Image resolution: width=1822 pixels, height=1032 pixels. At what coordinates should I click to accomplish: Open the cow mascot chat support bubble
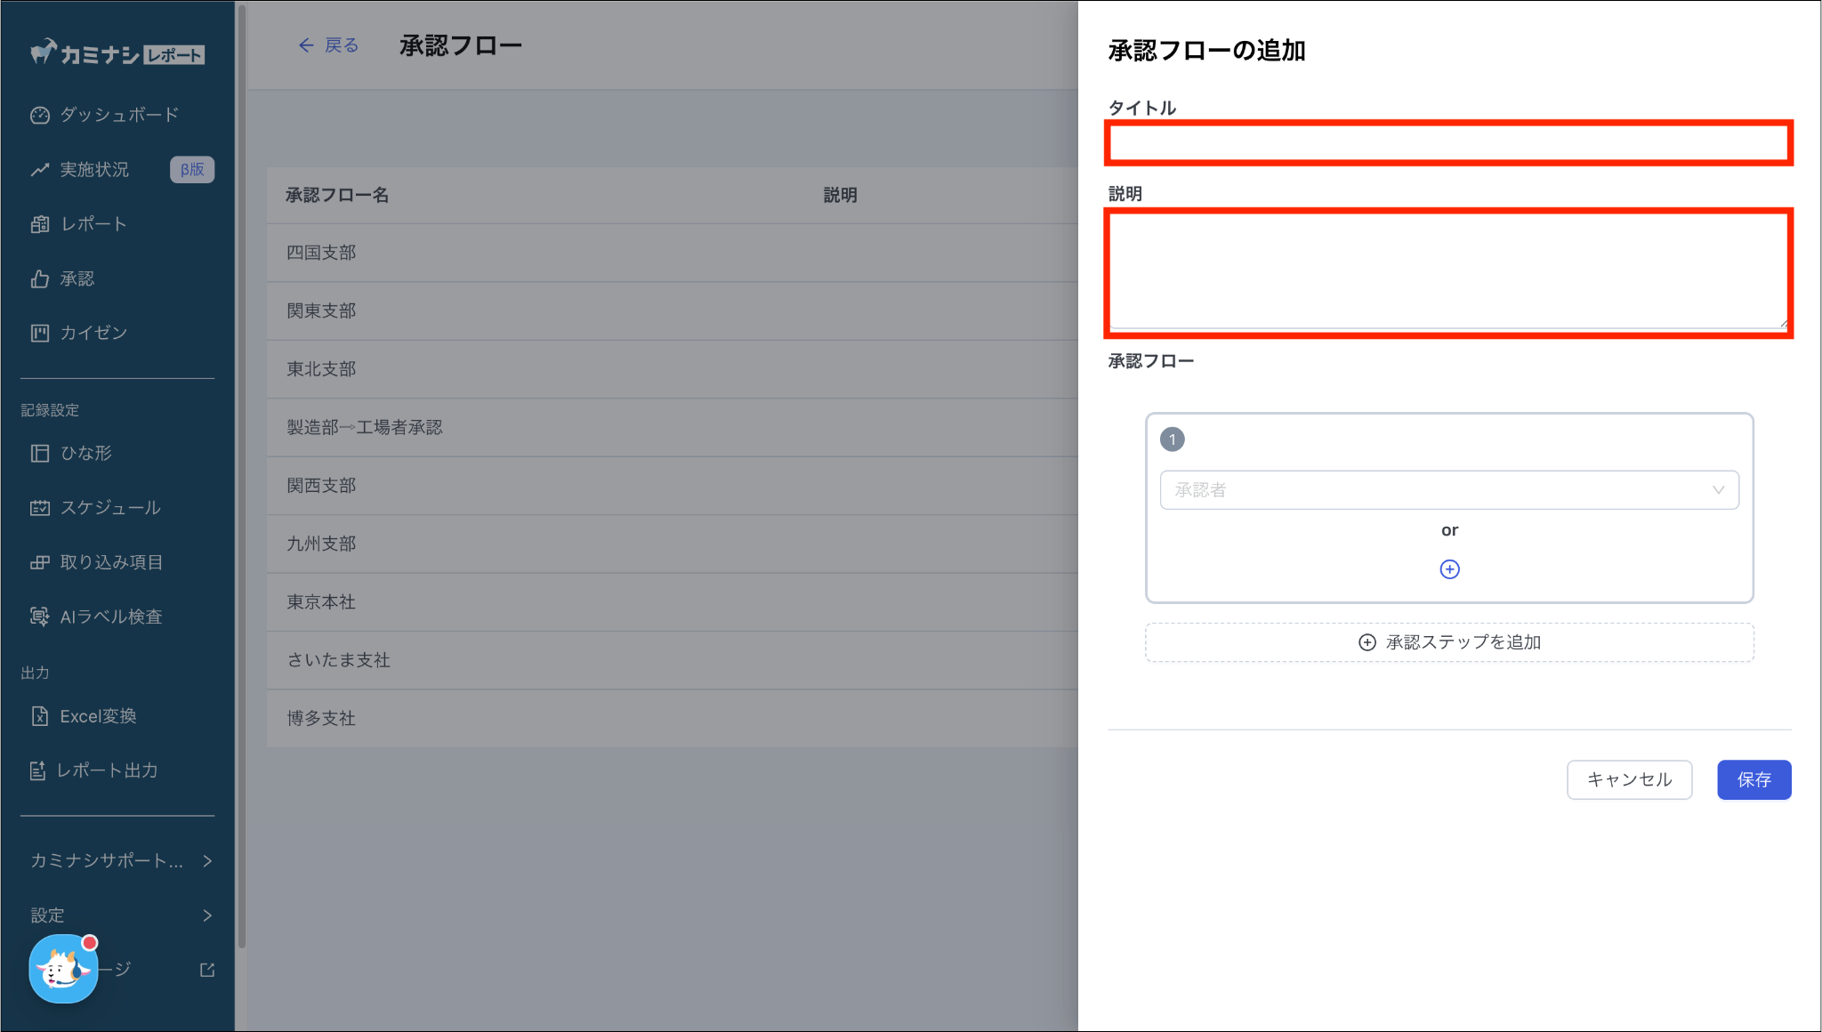pos(62,970)
